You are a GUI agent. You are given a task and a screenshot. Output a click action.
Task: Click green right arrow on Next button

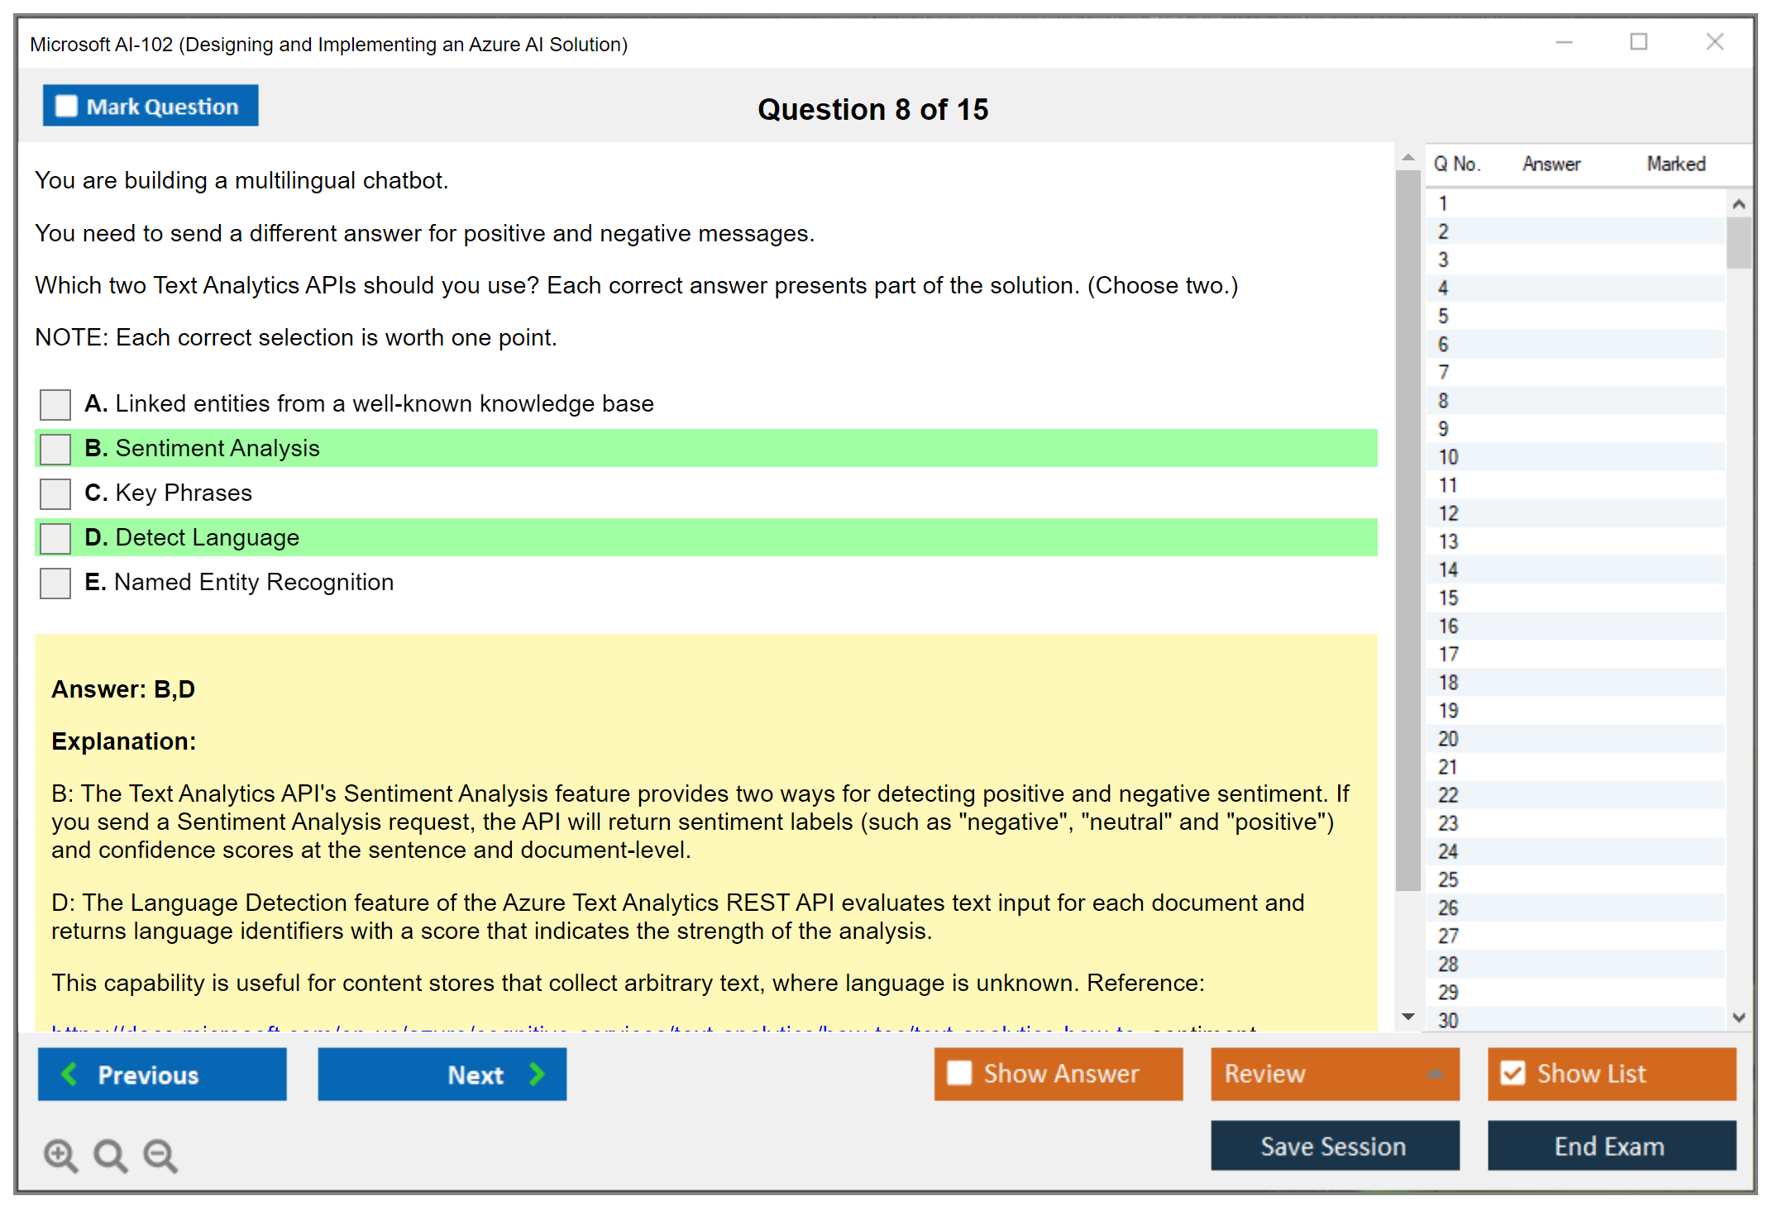click(538, 1074)
